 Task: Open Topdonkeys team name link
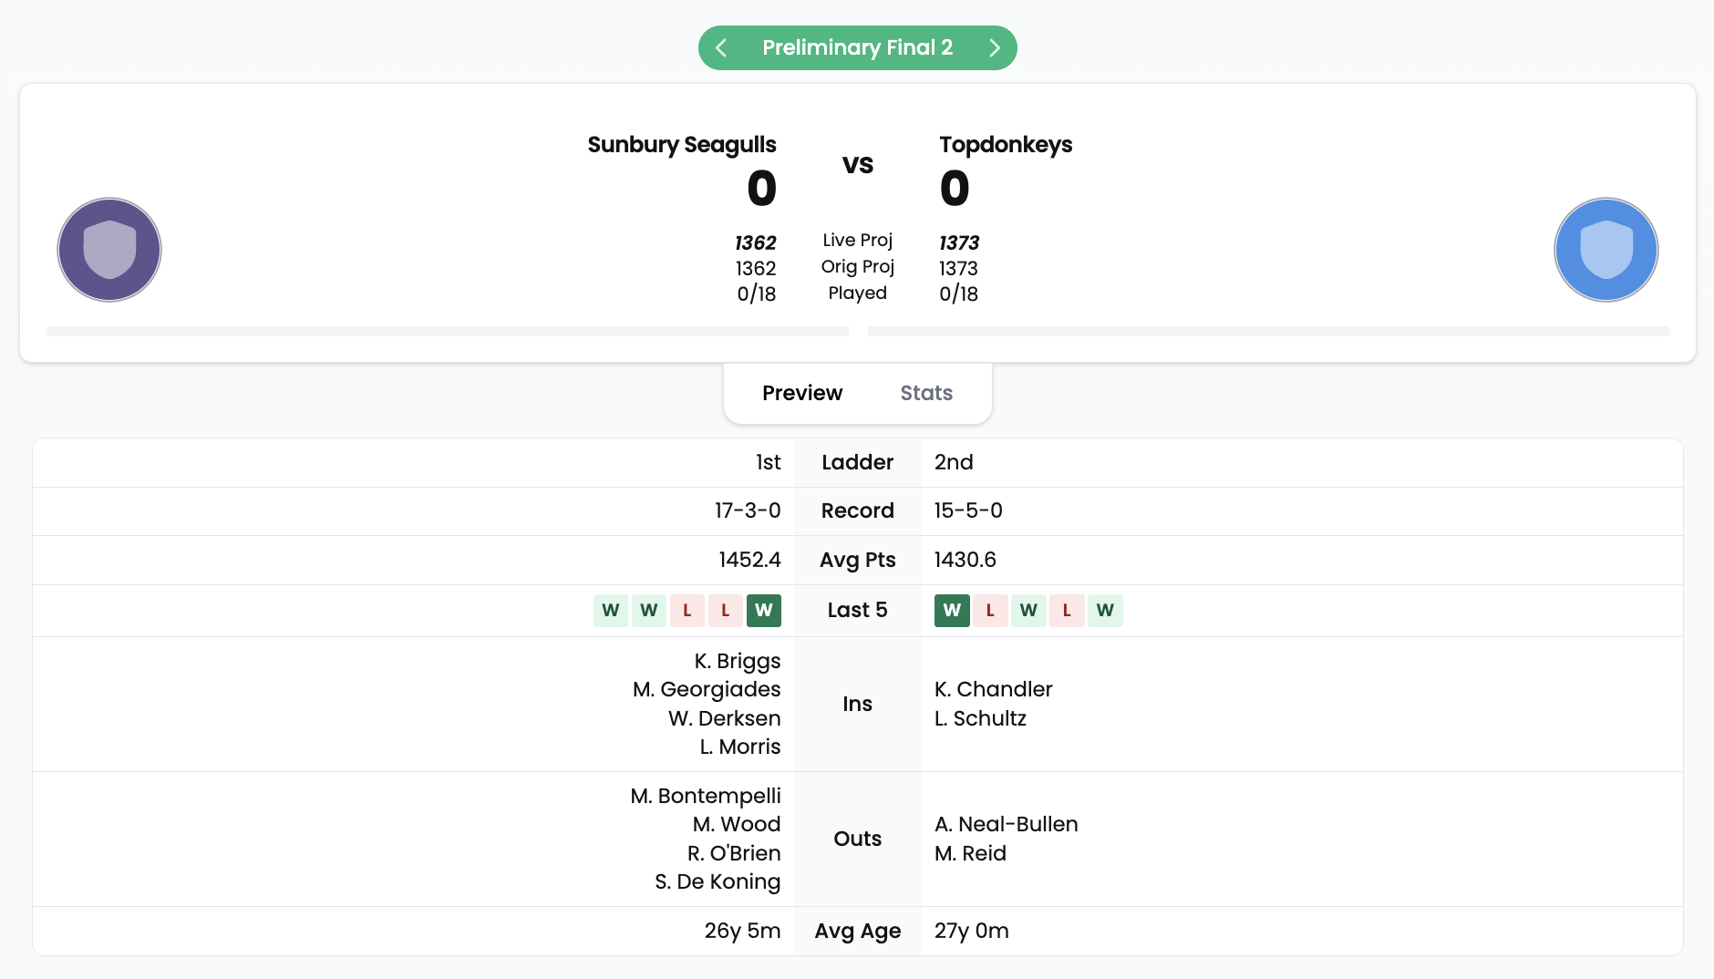1006,145
